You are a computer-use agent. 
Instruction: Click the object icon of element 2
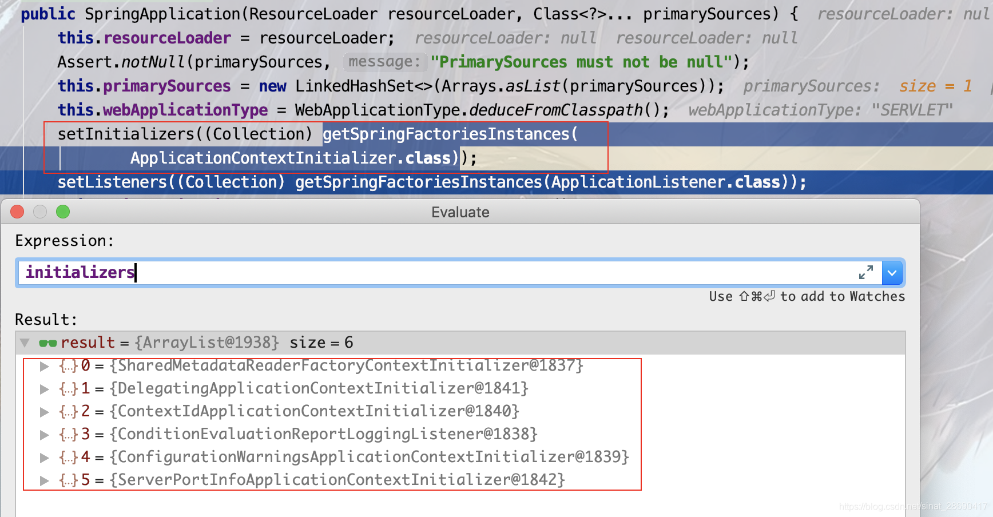pyautogui.click(x=68, y=412)
